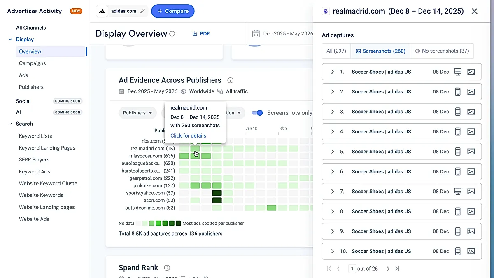Viewport: 494px width, 278px height.
Task: Switch to the Screenshots (260) tab
Action: point(380,51)
